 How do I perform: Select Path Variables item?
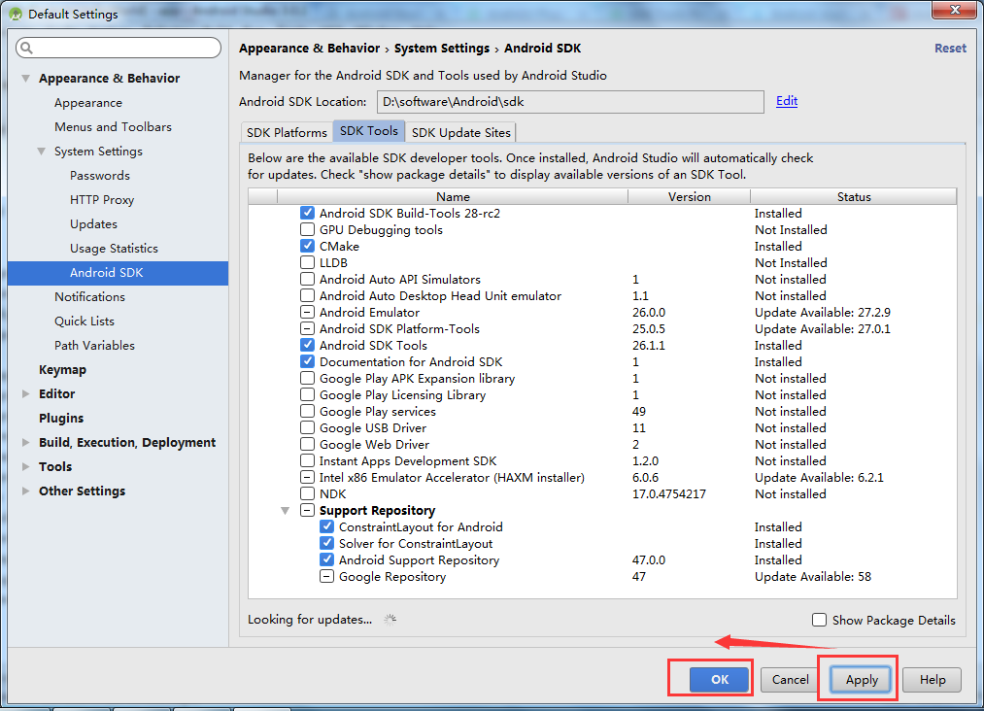click(x=95, y=346)
